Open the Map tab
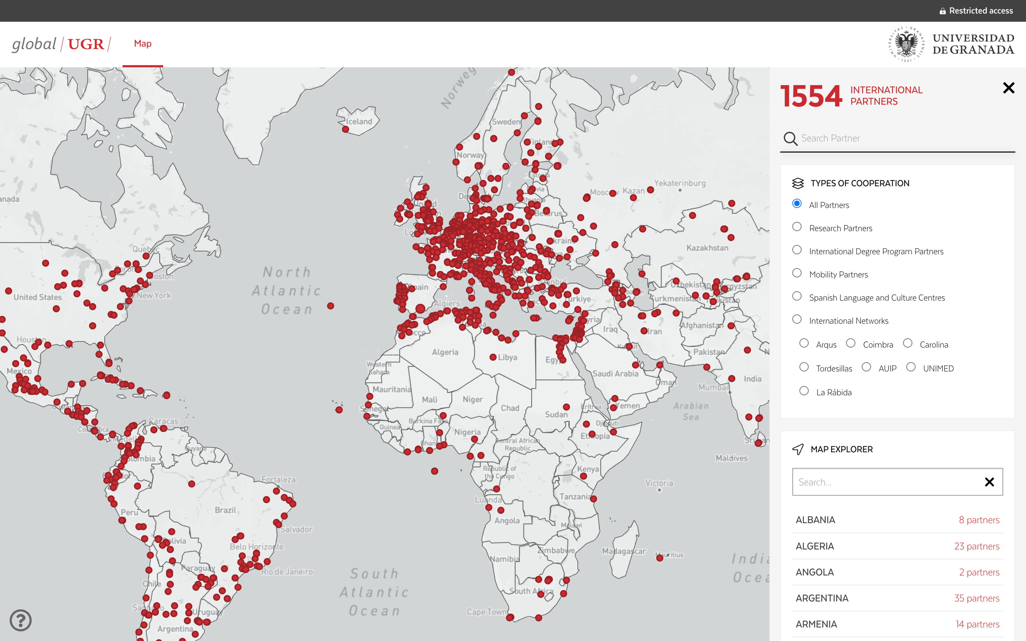The height and width of the screenshot is (641, 1026). [x=142, y=44]
